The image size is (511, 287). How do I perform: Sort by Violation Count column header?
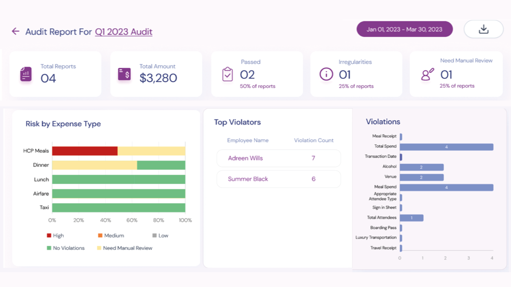[x=313, y=140]
